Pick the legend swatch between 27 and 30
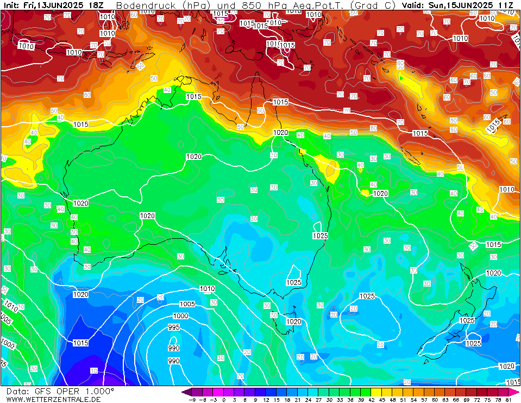The image size is (521, 403). [x=324, y=392]
